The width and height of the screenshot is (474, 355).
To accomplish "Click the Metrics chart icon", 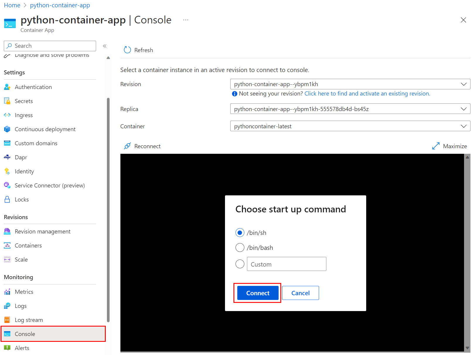I will click(7, 292).
